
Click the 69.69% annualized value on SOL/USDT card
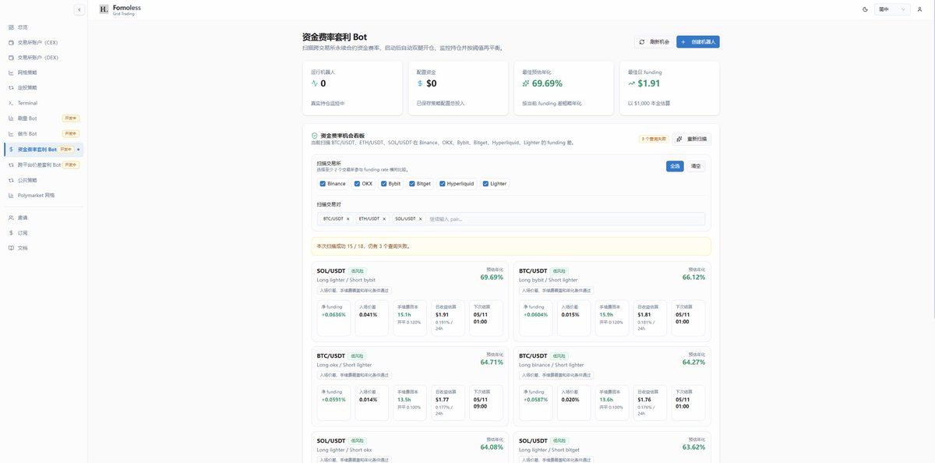492,277
